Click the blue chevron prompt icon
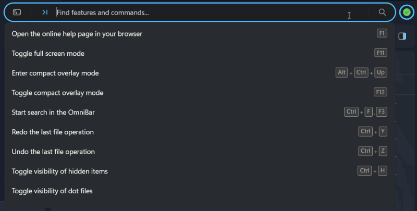 (x=45, y=12)
